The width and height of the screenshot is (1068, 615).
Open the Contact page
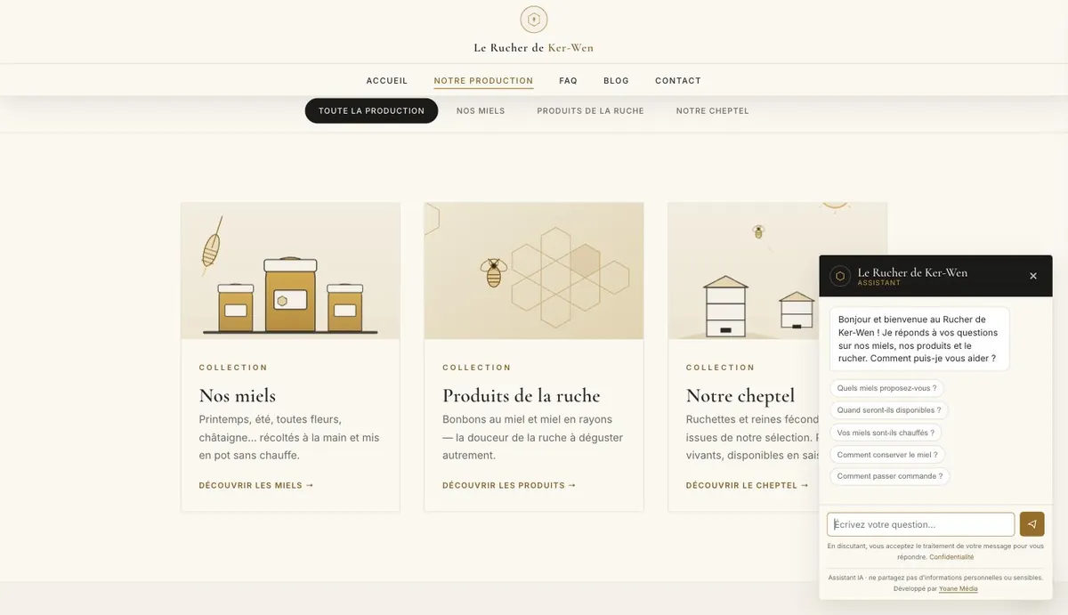pos(678,81)
